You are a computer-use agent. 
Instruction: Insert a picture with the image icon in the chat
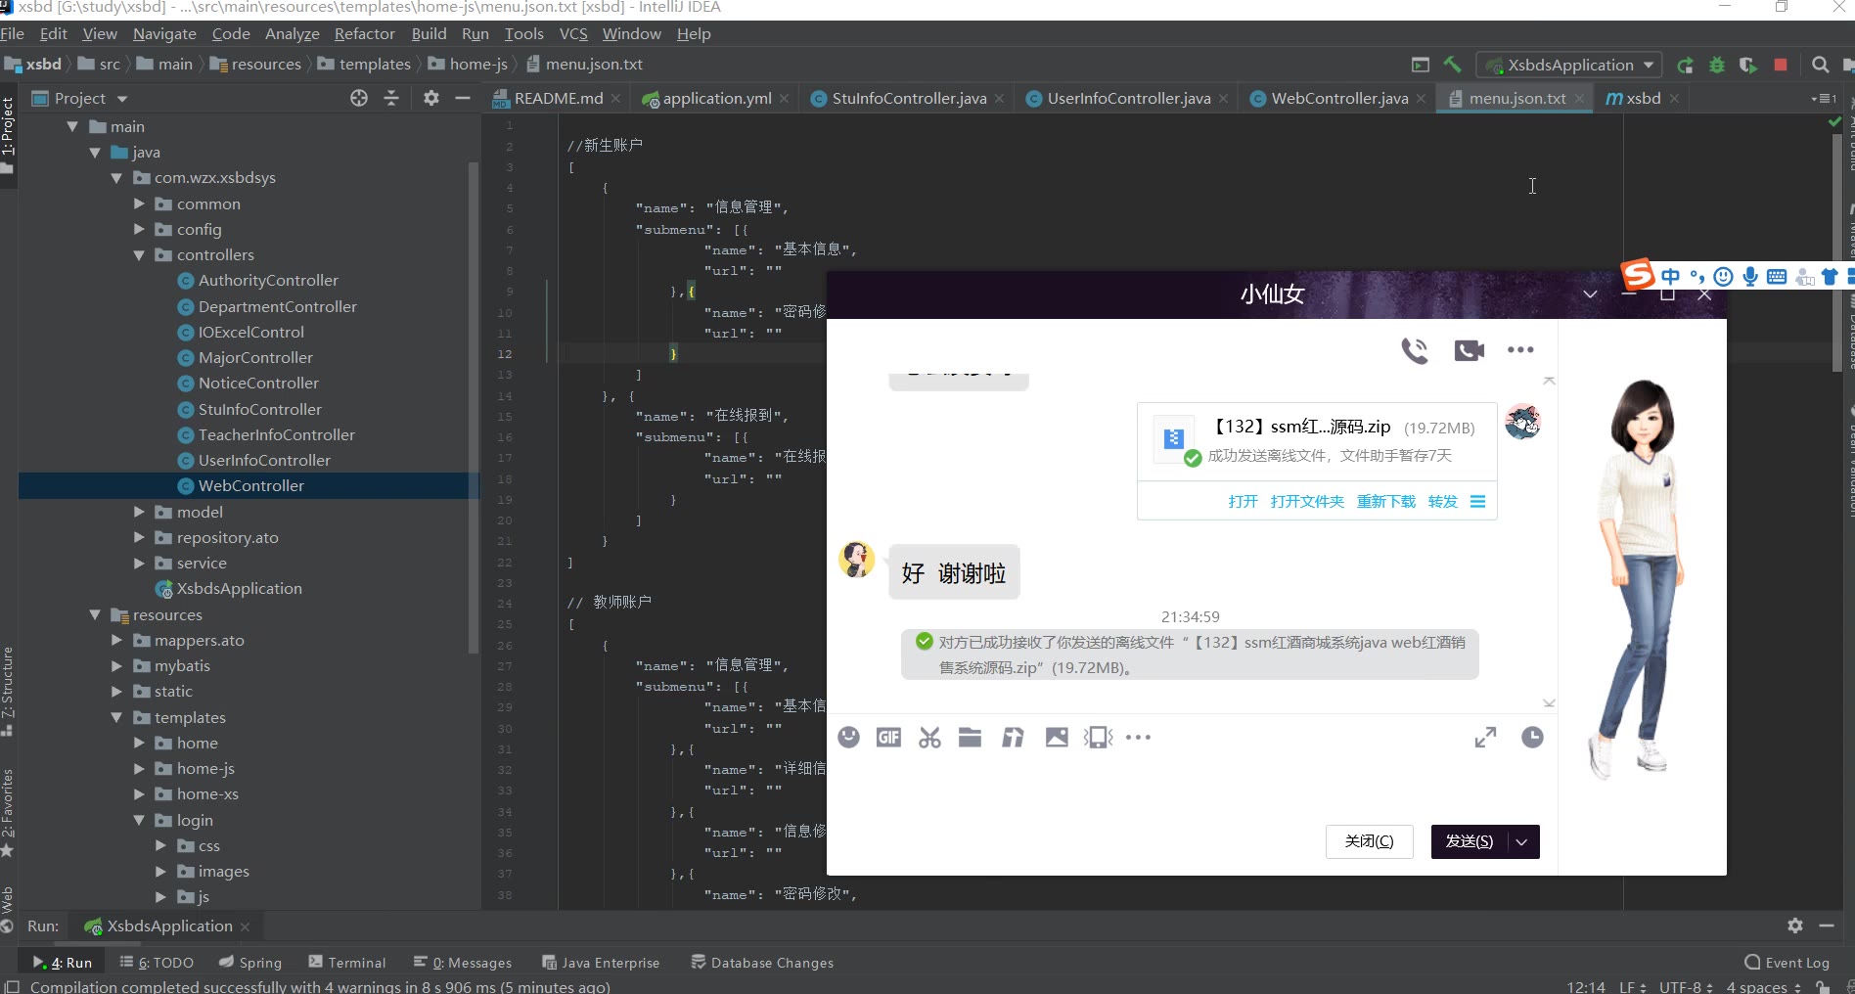tap(1057, 737)
